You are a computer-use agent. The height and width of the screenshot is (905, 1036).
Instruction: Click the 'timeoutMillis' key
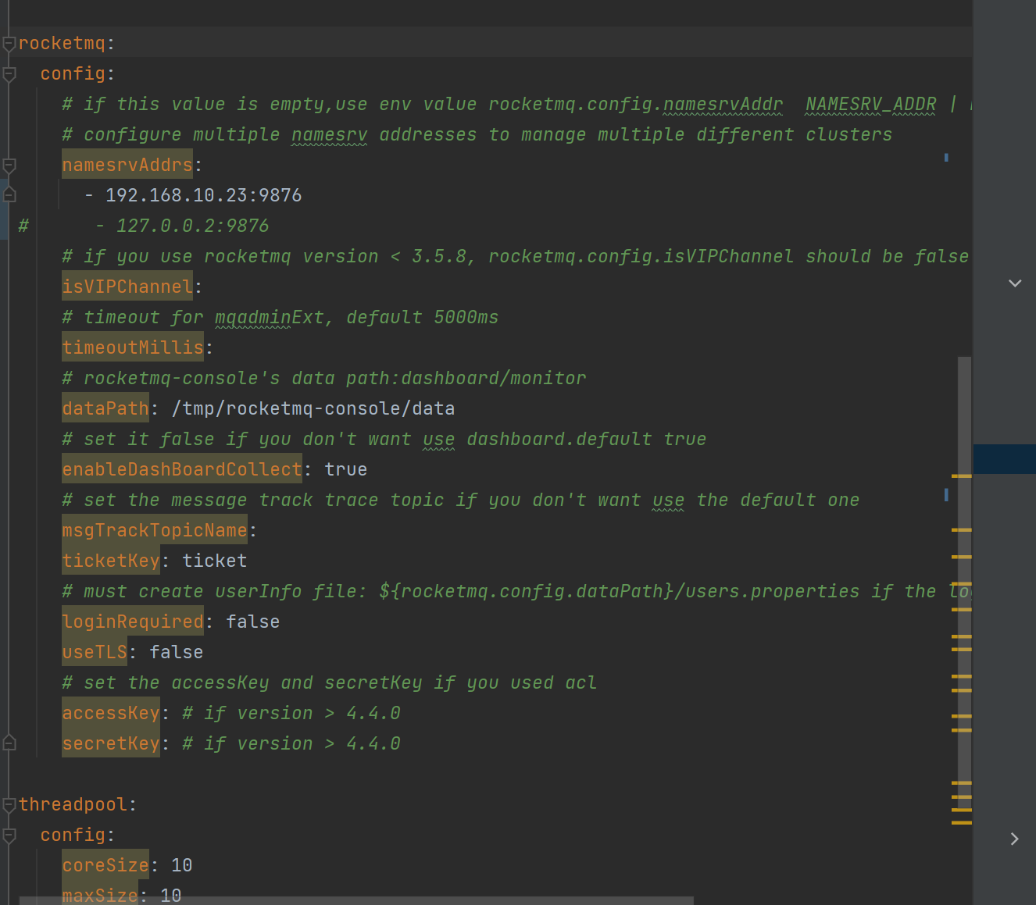coord(133,347)
